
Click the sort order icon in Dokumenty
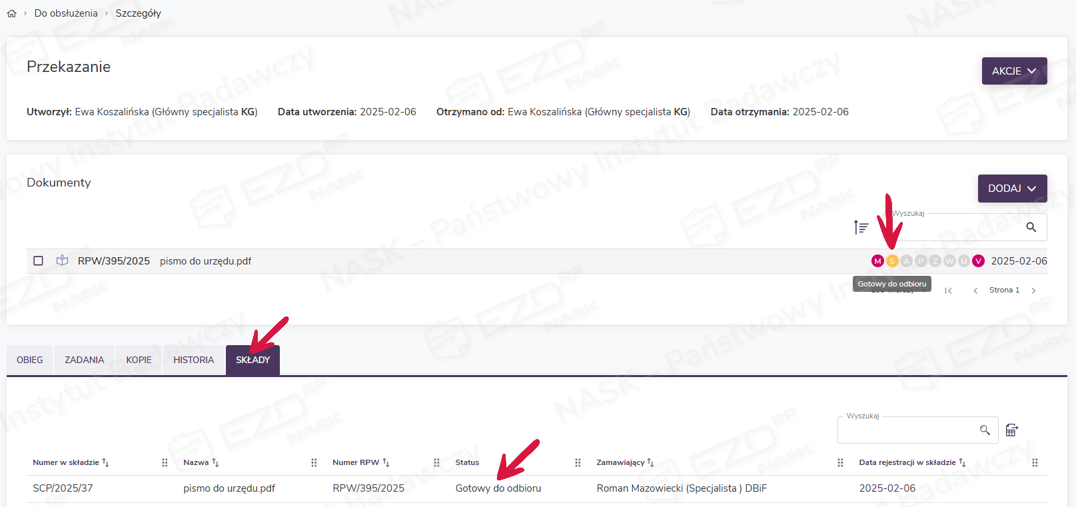tap(861, 227)
